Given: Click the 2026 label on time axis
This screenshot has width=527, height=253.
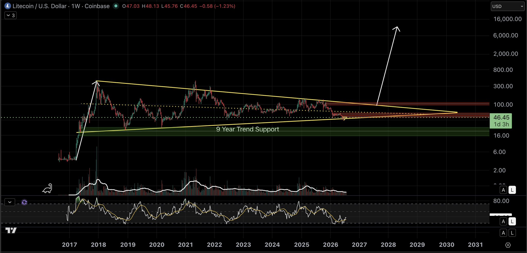Looking at the screenshot, I should coord(331,245).
